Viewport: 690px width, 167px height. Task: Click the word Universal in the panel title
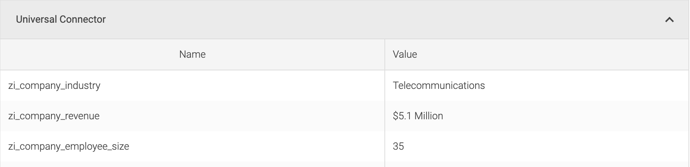pos(37,20)
